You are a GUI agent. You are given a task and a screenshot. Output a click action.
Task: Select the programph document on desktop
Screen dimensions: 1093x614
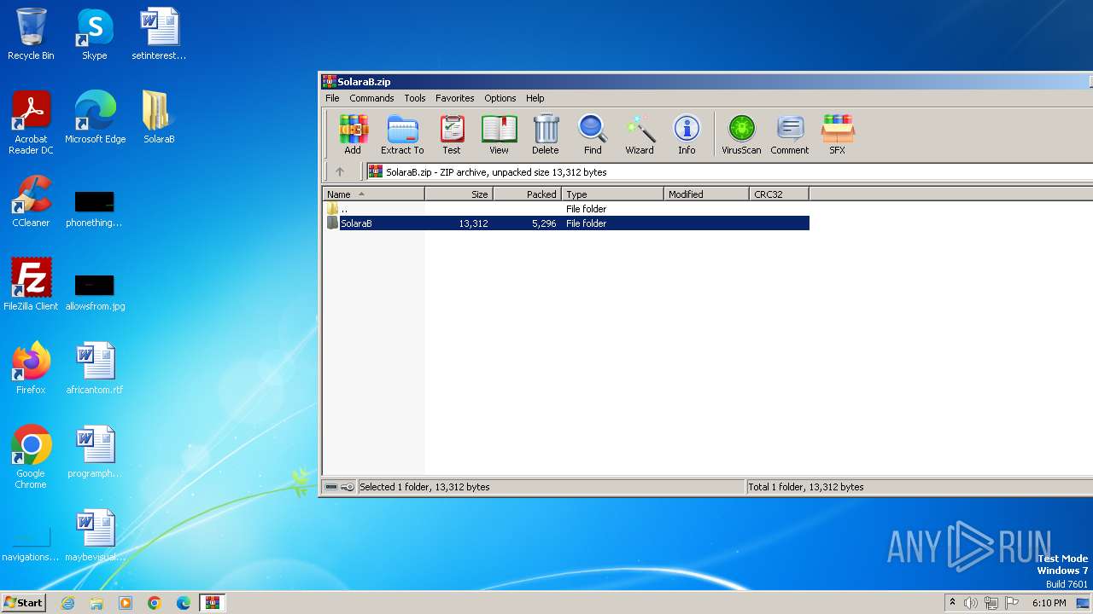(x=95, y=452)
